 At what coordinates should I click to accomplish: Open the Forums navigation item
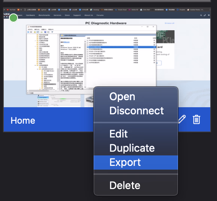[x=100, y=15]
